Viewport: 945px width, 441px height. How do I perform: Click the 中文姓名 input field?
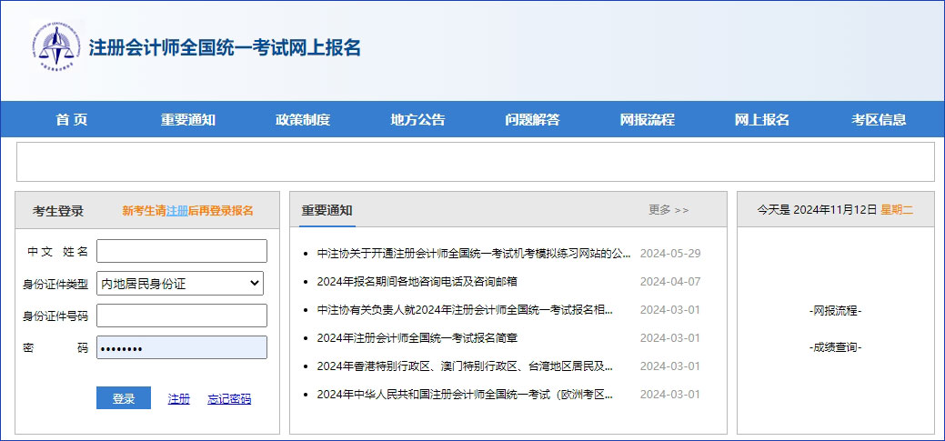182,251
